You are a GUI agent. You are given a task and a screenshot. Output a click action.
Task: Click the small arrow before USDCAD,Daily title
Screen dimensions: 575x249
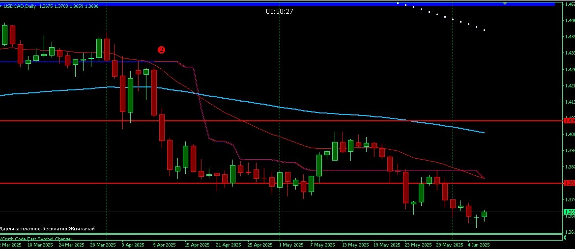point(1,6)
